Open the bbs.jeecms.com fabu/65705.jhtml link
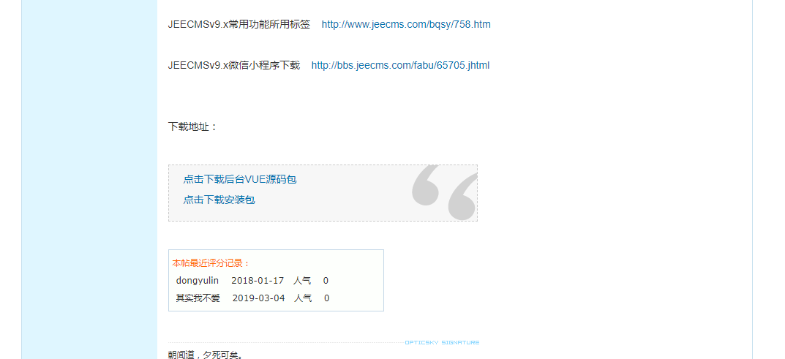Screen dimensions: 785x359 click(400, 66)
